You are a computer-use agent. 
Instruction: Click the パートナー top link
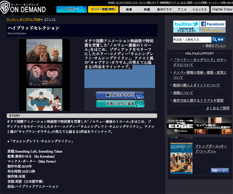(214, 3)
